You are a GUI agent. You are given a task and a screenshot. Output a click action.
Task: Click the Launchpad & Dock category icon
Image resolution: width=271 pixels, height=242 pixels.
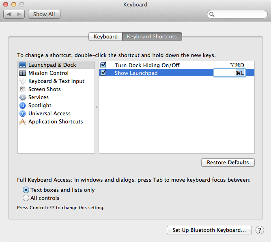pos(22,65)
